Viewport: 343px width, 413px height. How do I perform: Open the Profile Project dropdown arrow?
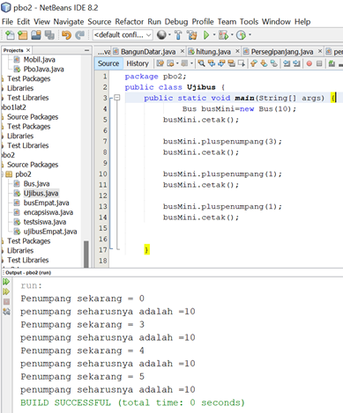pyautogui.click(x=250, y=35)
